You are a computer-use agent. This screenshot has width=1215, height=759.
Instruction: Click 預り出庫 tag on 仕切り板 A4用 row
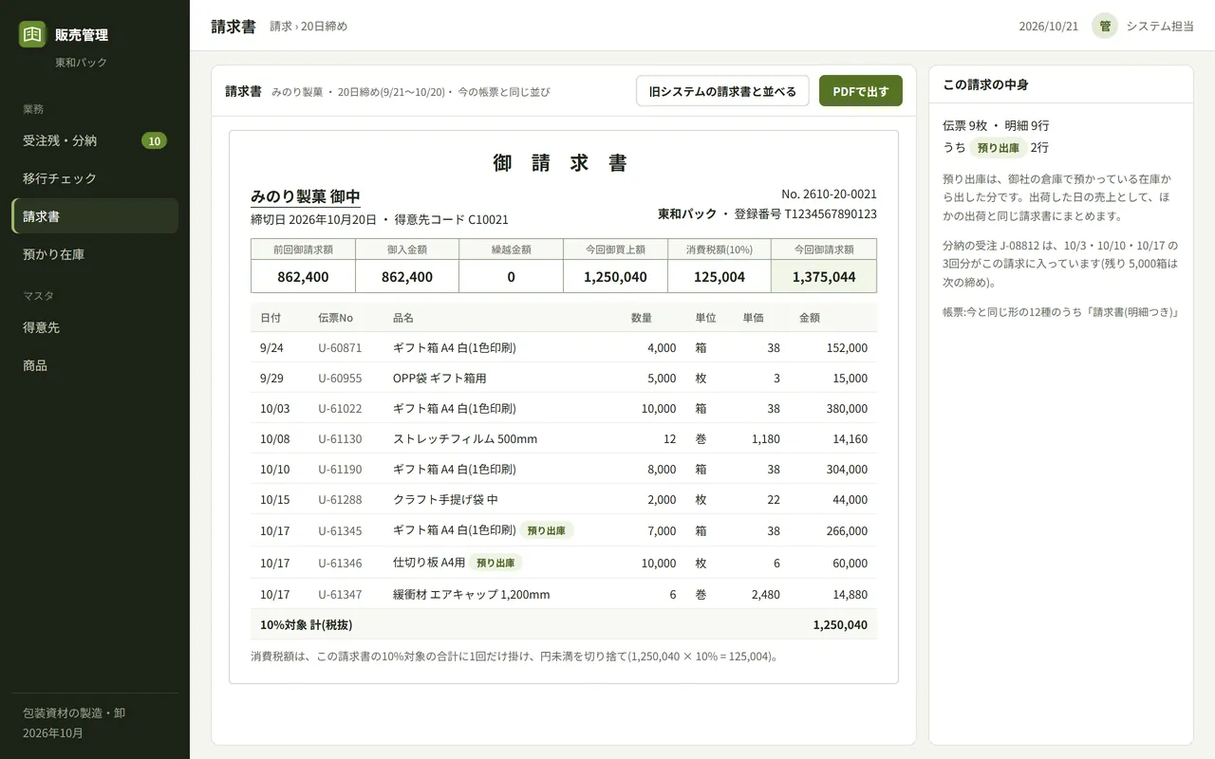[495, 563]
